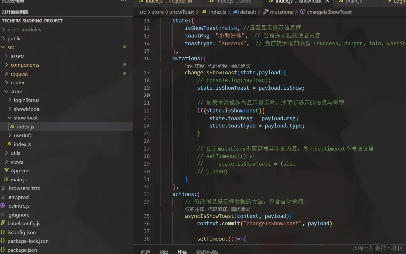The image size is (406, 254).
Task: Expand the loginStatus folder
Action: pos(10,100)
